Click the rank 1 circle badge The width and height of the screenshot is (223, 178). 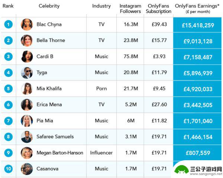(x=9, y=24)
